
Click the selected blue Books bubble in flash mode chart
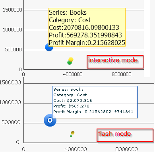(x=50, y=120)
